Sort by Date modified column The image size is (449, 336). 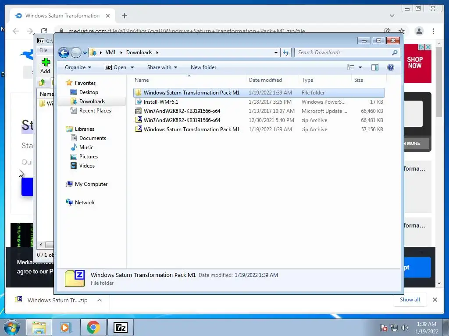(272, 80)
